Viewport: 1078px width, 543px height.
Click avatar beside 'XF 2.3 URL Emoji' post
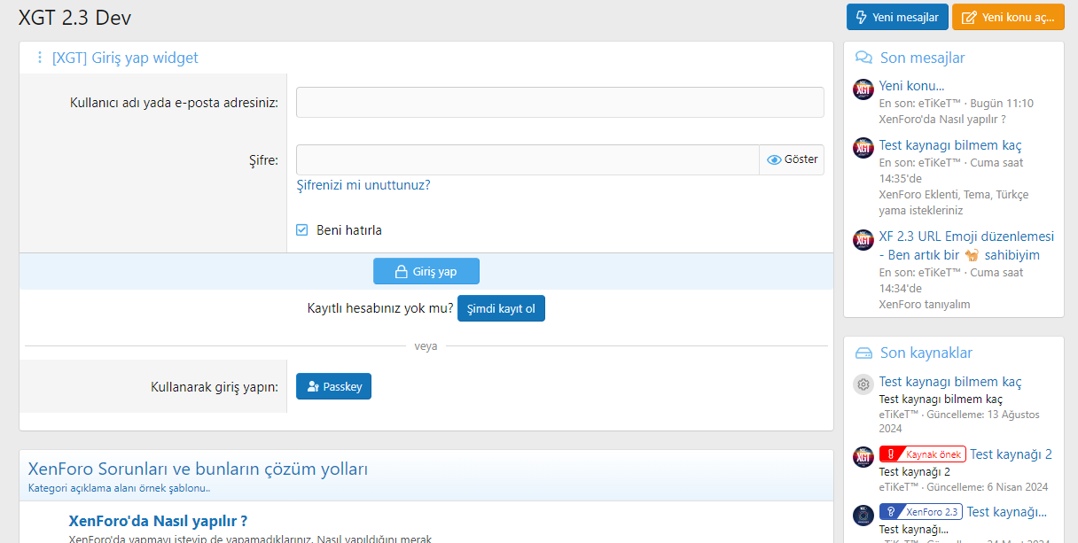tap(863, 240)
